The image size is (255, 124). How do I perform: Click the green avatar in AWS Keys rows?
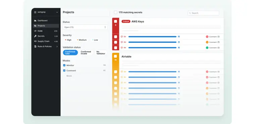coord(207,48)
